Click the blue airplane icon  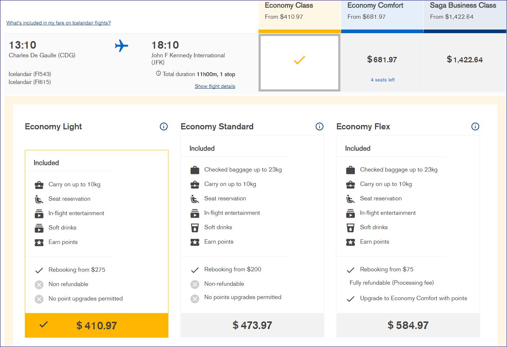tap(122, 46)
